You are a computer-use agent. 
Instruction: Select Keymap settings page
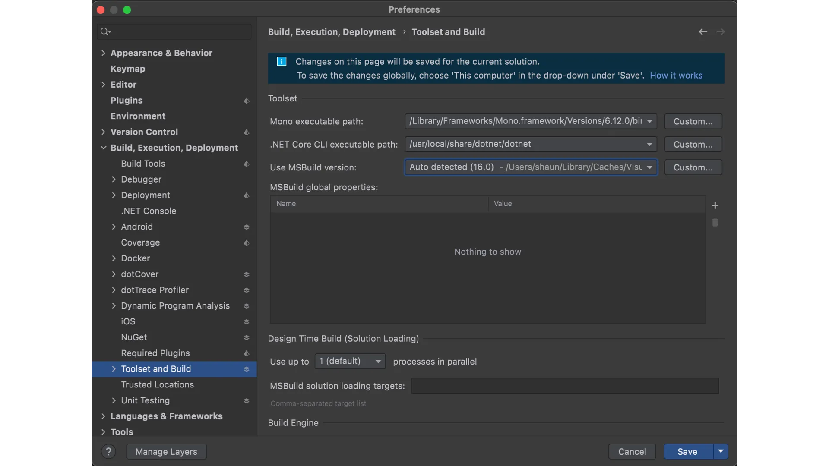128,69
